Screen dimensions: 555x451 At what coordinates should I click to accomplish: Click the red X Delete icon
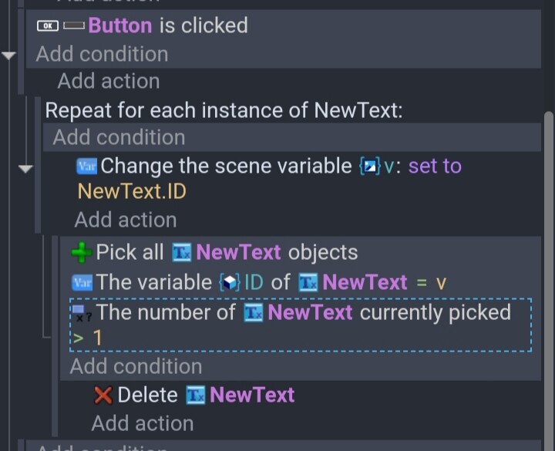pos(103,395)
